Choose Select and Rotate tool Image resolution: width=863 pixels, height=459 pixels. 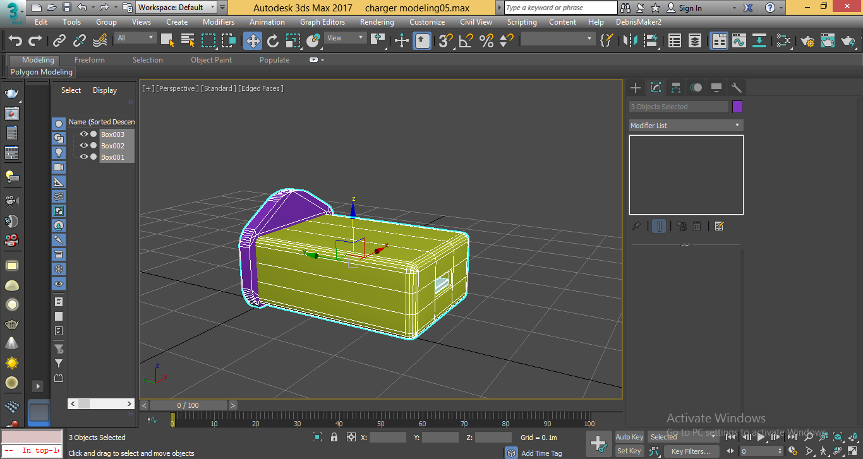[x=273, y=41]
